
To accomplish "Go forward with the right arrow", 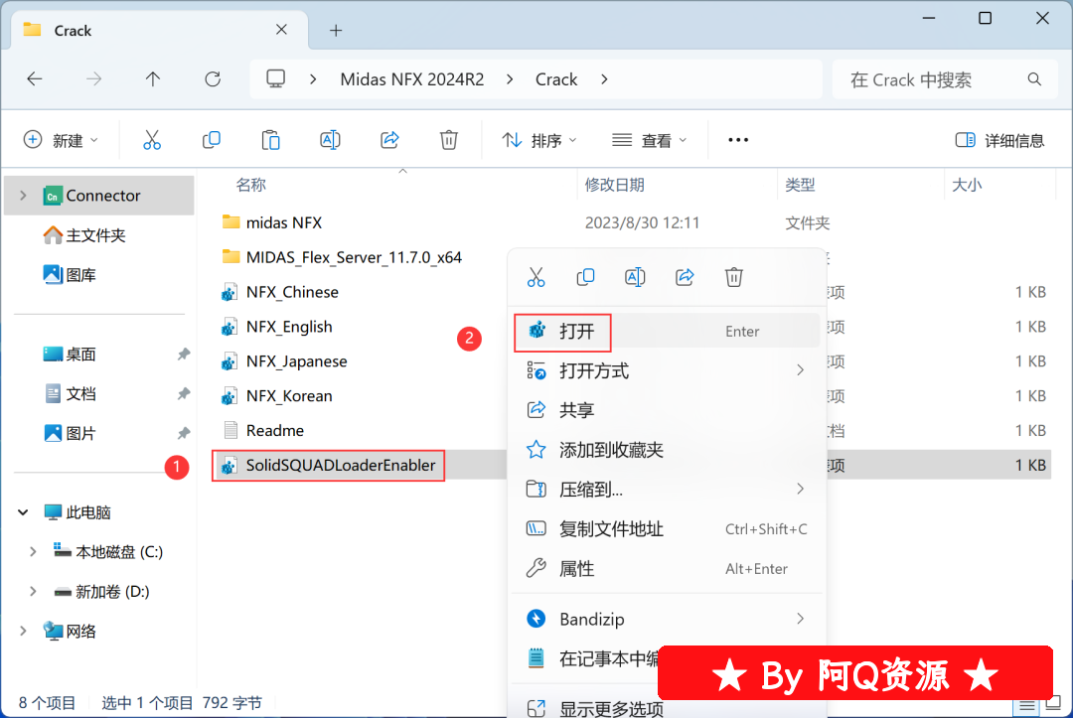I will click(x=93, y=79).
